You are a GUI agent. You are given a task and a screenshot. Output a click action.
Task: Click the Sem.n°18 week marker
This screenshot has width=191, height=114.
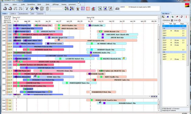tap(90, 18)
